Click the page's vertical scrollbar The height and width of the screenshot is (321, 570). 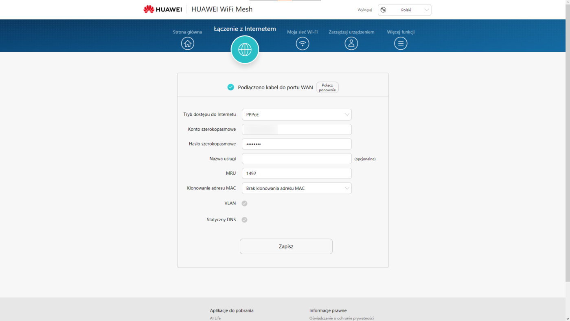pyautogui.click(x=567, y=143)
